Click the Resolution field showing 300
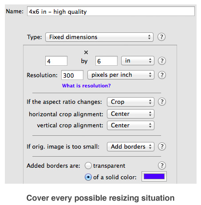Viewport: 201px width, 205px height. pos(72,75)
